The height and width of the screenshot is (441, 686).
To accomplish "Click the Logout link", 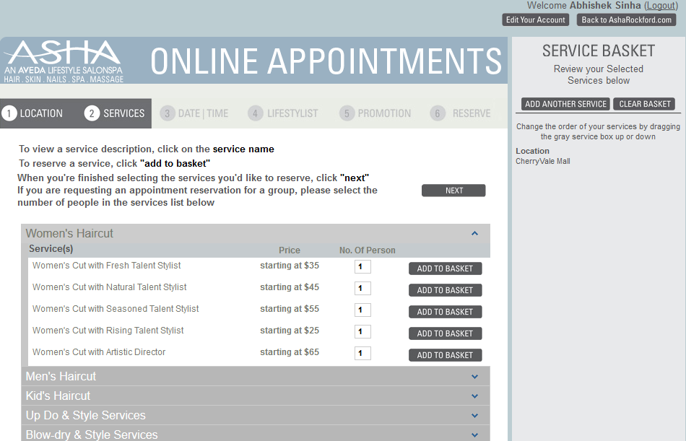I will pos(661,6).
